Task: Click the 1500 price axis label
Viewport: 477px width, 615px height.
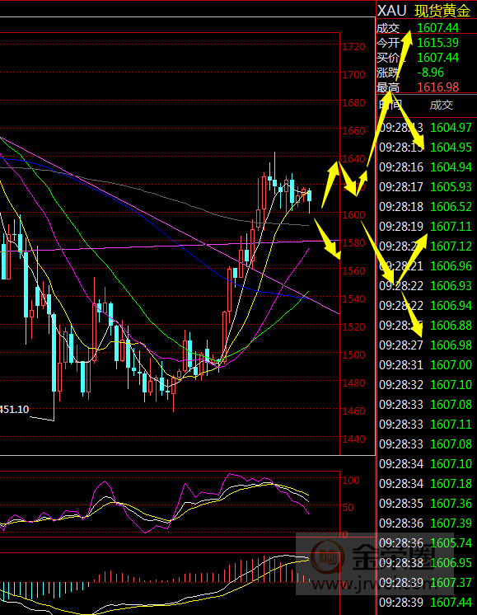Action: click(x=353, y=355)
